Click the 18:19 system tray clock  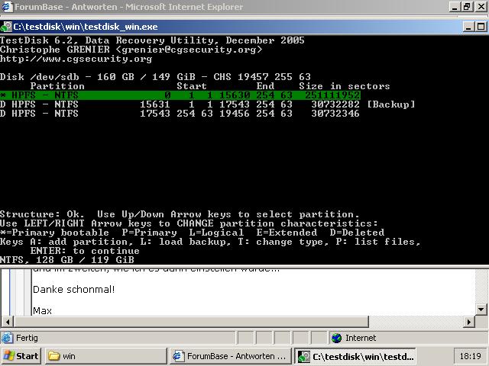click(x=471, y=356)
